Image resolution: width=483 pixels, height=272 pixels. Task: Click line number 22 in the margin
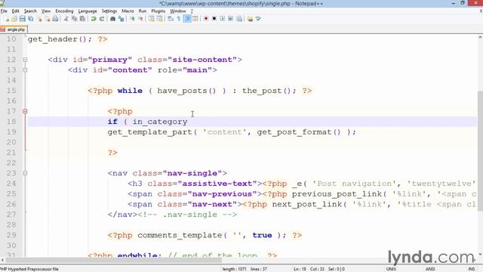(11, 163)
